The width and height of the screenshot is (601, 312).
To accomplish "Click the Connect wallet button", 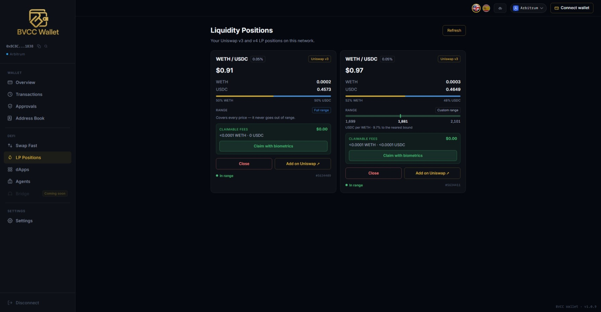I will pos(572,8).
